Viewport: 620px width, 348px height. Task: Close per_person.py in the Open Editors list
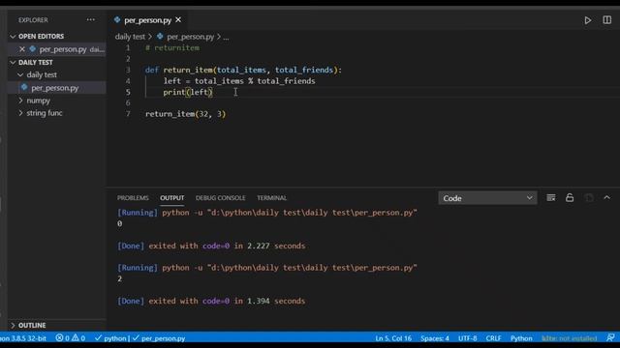pos(22,49)
